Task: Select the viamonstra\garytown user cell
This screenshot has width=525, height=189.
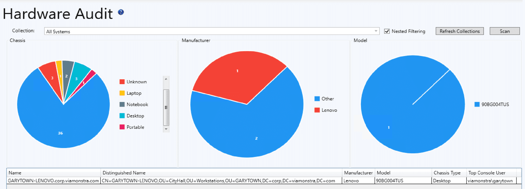Action: [491, 181]
